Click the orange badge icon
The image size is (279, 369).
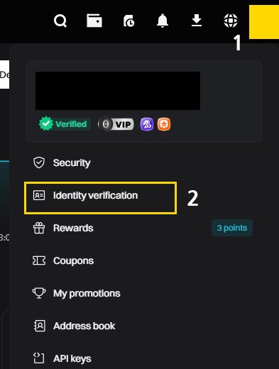(x=164, y=124)
